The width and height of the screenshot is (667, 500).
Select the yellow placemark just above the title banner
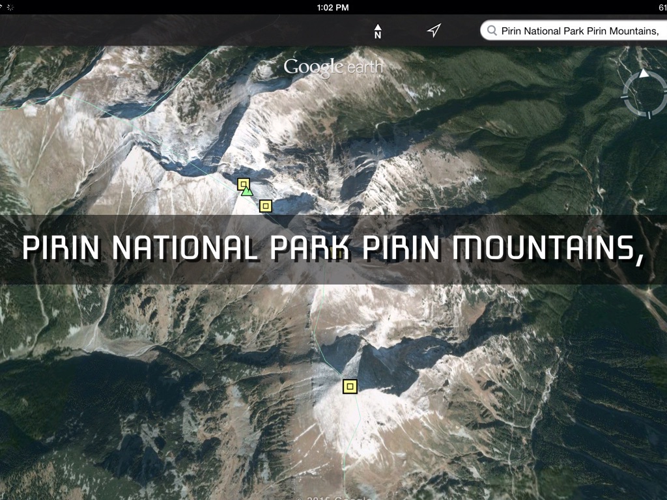(265, 206)
